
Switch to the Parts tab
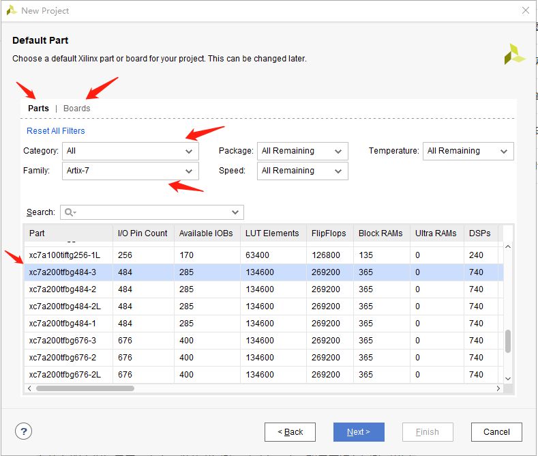(38, 108)
